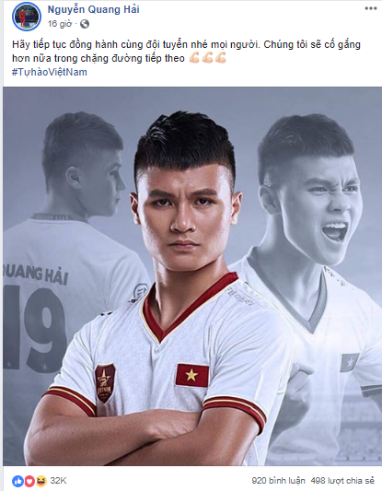Click the Vietnam flag patch on jersey

[x=192, y=375]
